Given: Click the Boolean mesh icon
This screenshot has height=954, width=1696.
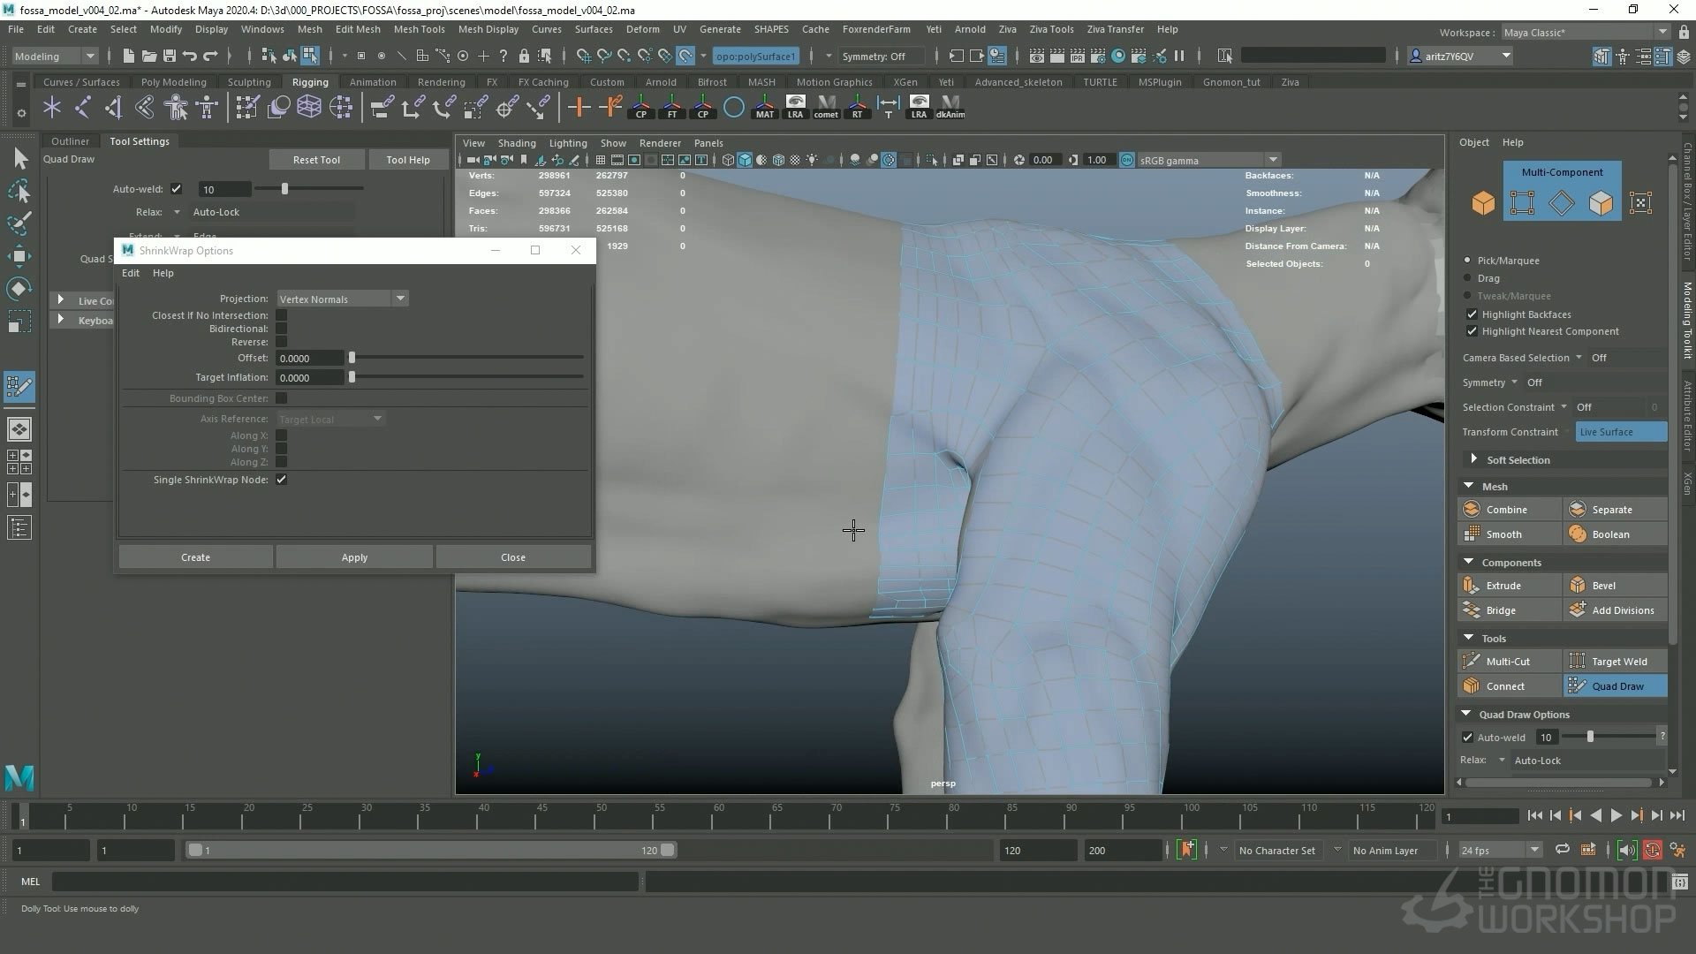Looking at the screenshot, I should point(1578,534).
